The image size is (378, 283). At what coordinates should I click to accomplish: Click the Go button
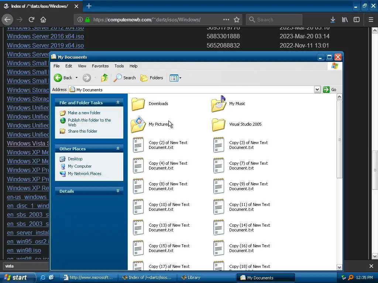coord(330,90)
